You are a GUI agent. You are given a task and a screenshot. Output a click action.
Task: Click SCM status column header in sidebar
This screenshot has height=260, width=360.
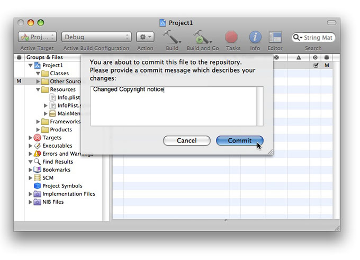(x=19, y=57)
